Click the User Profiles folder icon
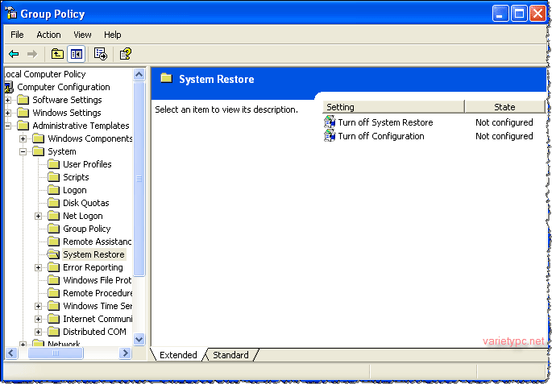 point(53,164)
